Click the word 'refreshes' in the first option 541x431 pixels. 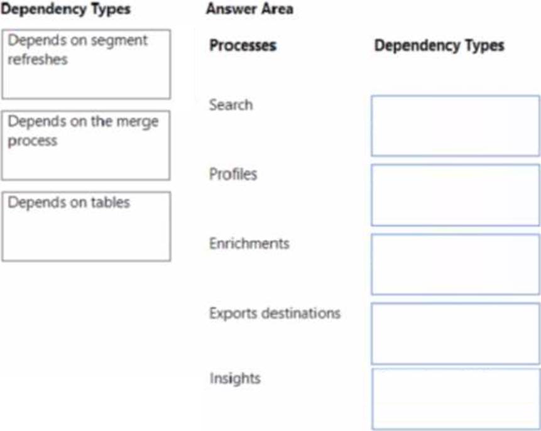[x=38, y=59]
